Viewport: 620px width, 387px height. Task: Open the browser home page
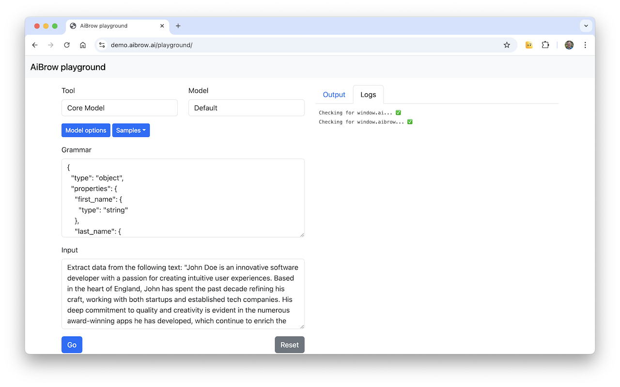83,45
